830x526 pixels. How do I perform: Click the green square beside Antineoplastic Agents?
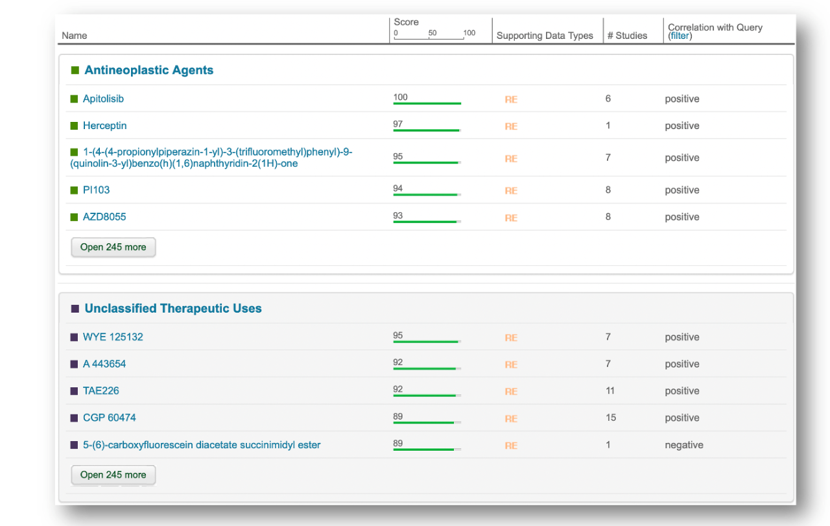73,69
